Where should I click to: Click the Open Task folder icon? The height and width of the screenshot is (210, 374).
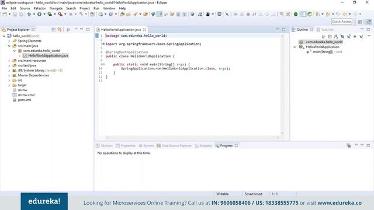tap(129, 14)
